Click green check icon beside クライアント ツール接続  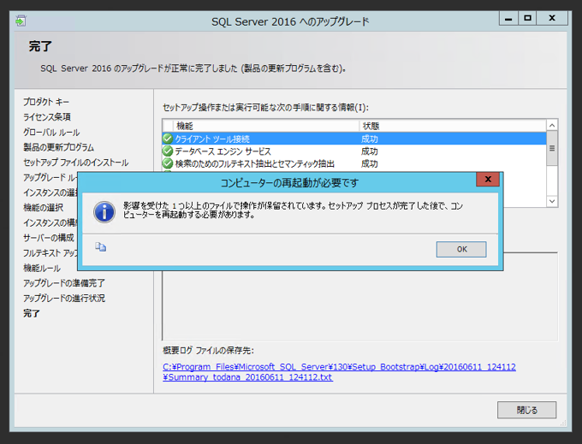point(168,139)
